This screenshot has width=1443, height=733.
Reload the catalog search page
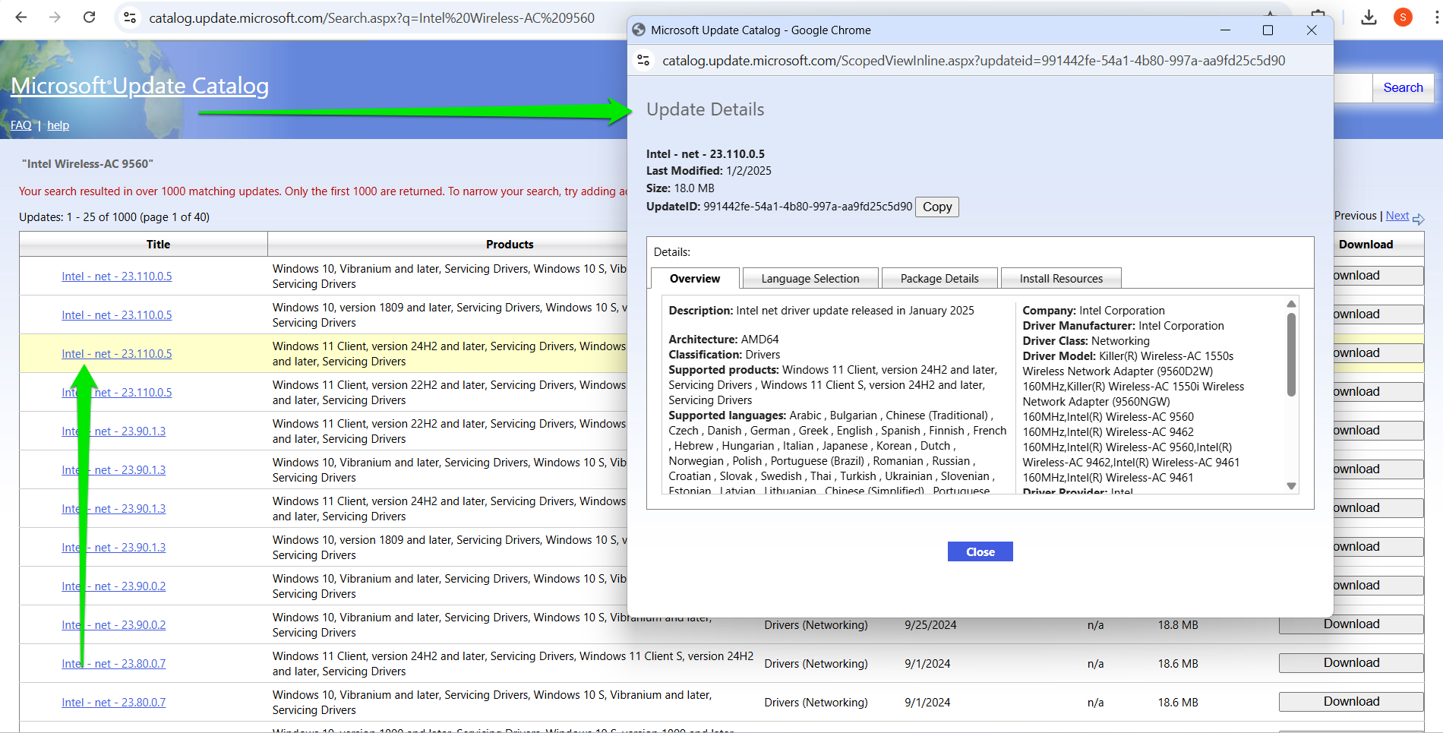click(x=89, y=17)
